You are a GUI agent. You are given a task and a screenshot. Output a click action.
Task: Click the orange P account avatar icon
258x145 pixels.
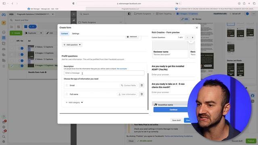pyautogui.click(x=4, y=23)
